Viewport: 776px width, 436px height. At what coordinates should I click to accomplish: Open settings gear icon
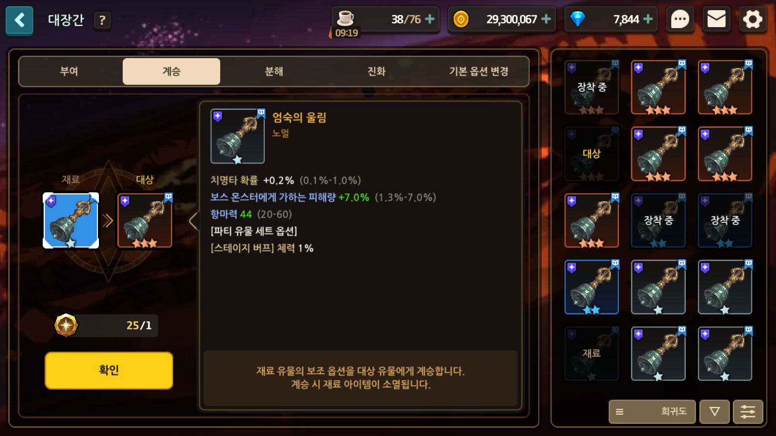(753, 19)
